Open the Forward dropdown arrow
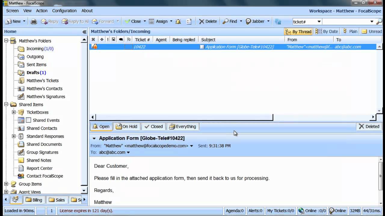385x216 pixels. click(x=118, y=21)
